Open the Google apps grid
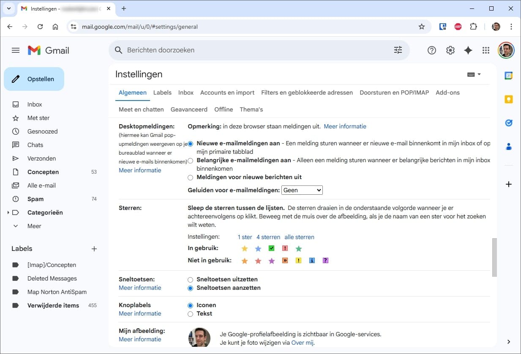Screen dimensions: 521x354 coord(486,50)
